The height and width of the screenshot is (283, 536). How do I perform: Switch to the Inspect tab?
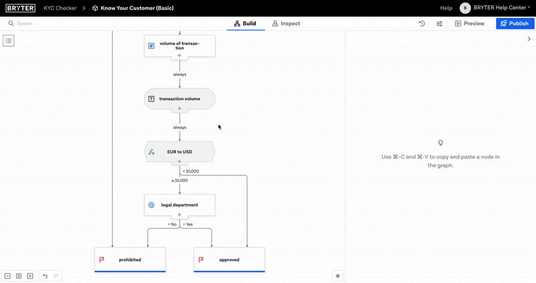pyautogui.click(x=286, y=23)
